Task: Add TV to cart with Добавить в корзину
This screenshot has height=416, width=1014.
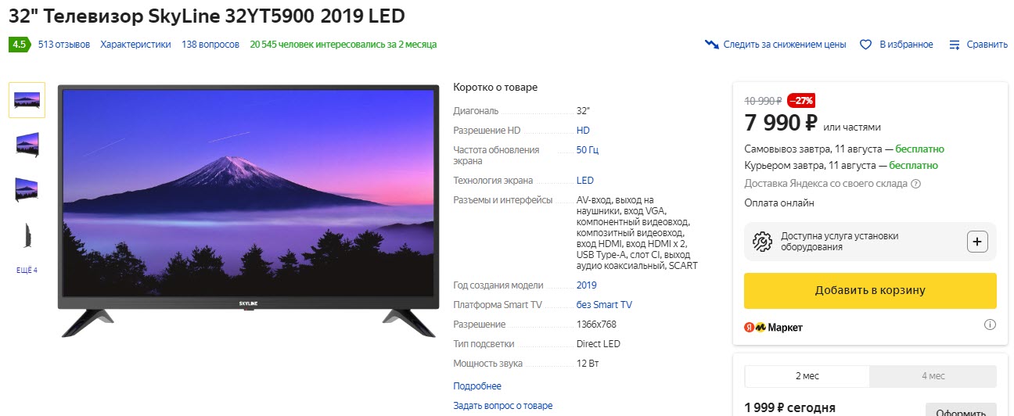Action: (x=870, y=290)
